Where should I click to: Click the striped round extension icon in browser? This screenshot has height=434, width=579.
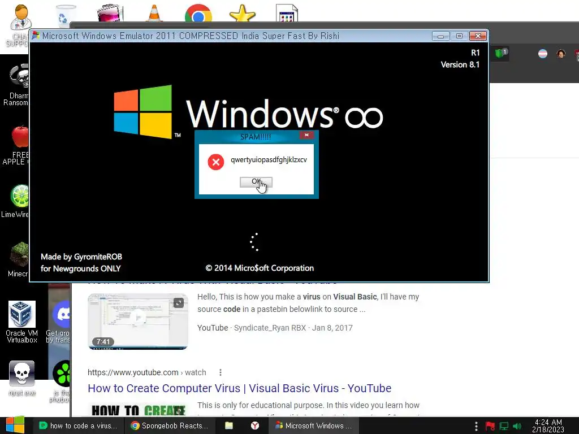click(542, 54)
